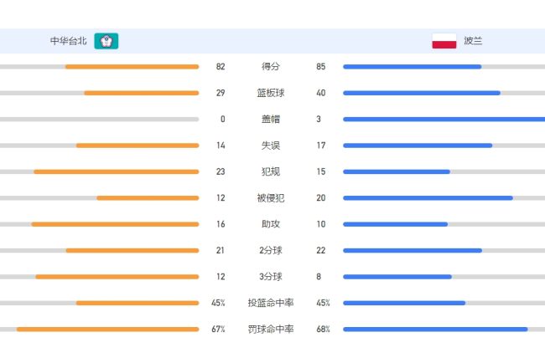Click the blue 被侵犯 bar showing 20
The height and width of the screenshot is (363, 545).
pyautogui.click(x=428, y=198)
